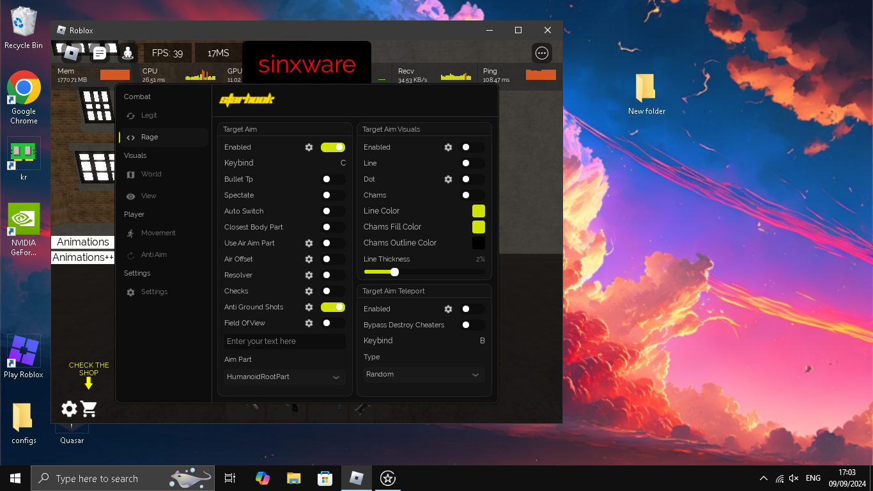Click the Windows Start button
Image resolution: width=873 pixels, height=491 pixels.
(15, 478)
